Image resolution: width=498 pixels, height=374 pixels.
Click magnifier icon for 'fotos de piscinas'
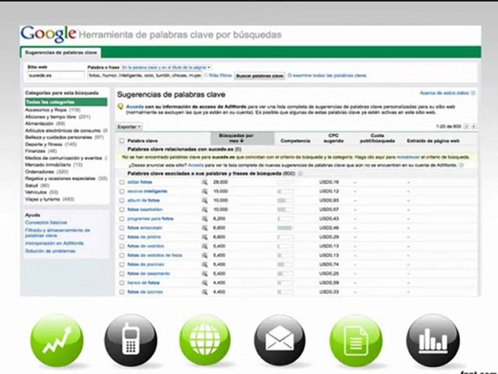pyautogui.click(x=204, y=264)
